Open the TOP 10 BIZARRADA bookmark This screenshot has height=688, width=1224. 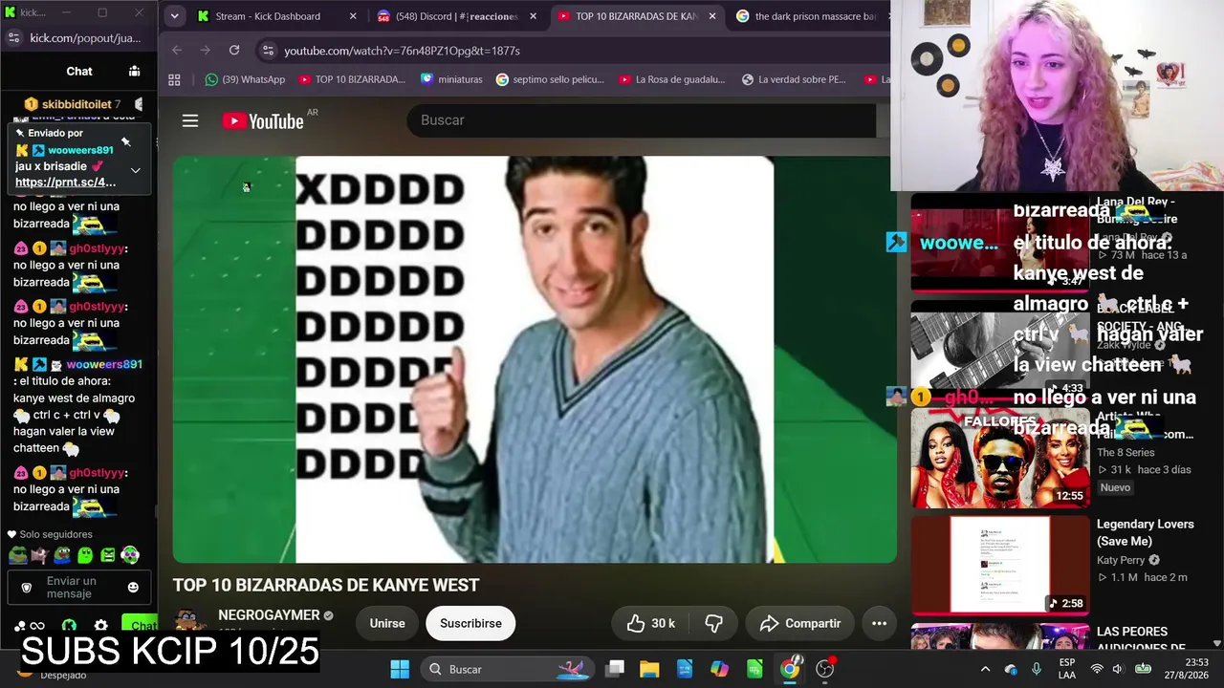click(352, 79)
